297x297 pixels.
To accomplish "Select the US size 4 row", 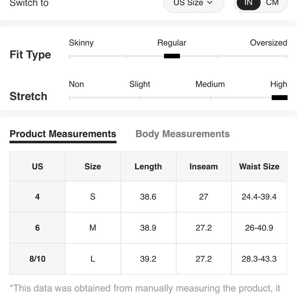I will [x=148, y=197].
